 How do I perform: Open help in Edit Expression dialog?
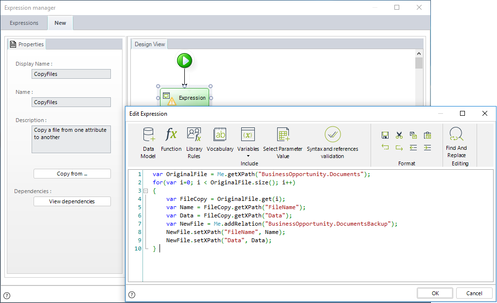132,295
